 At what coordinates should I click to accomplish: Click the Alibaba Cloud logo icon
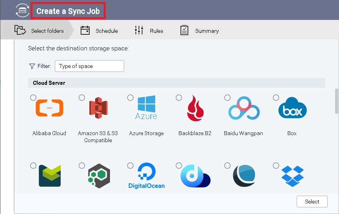pos(49,108)
